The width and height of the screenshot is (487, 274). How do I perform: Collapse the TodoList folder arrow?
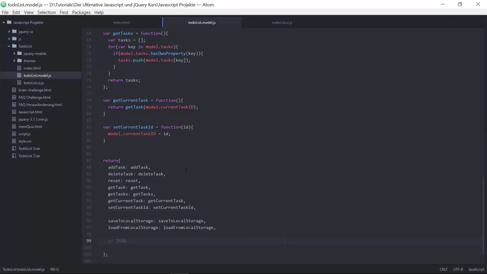tap(9, 46)
